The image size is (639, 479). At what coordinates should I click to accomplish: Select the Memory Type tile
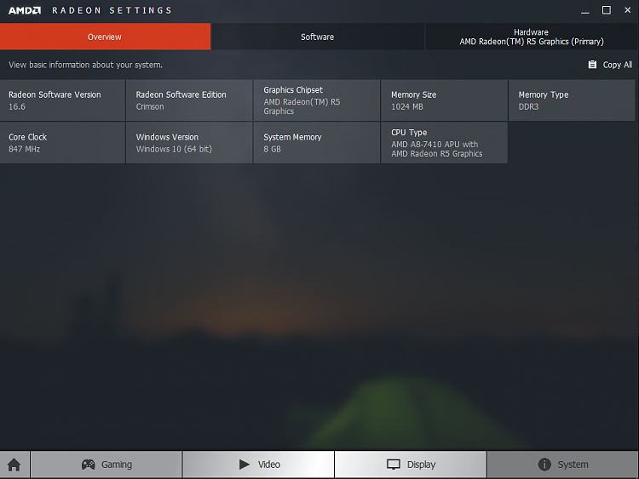point(572,100)
